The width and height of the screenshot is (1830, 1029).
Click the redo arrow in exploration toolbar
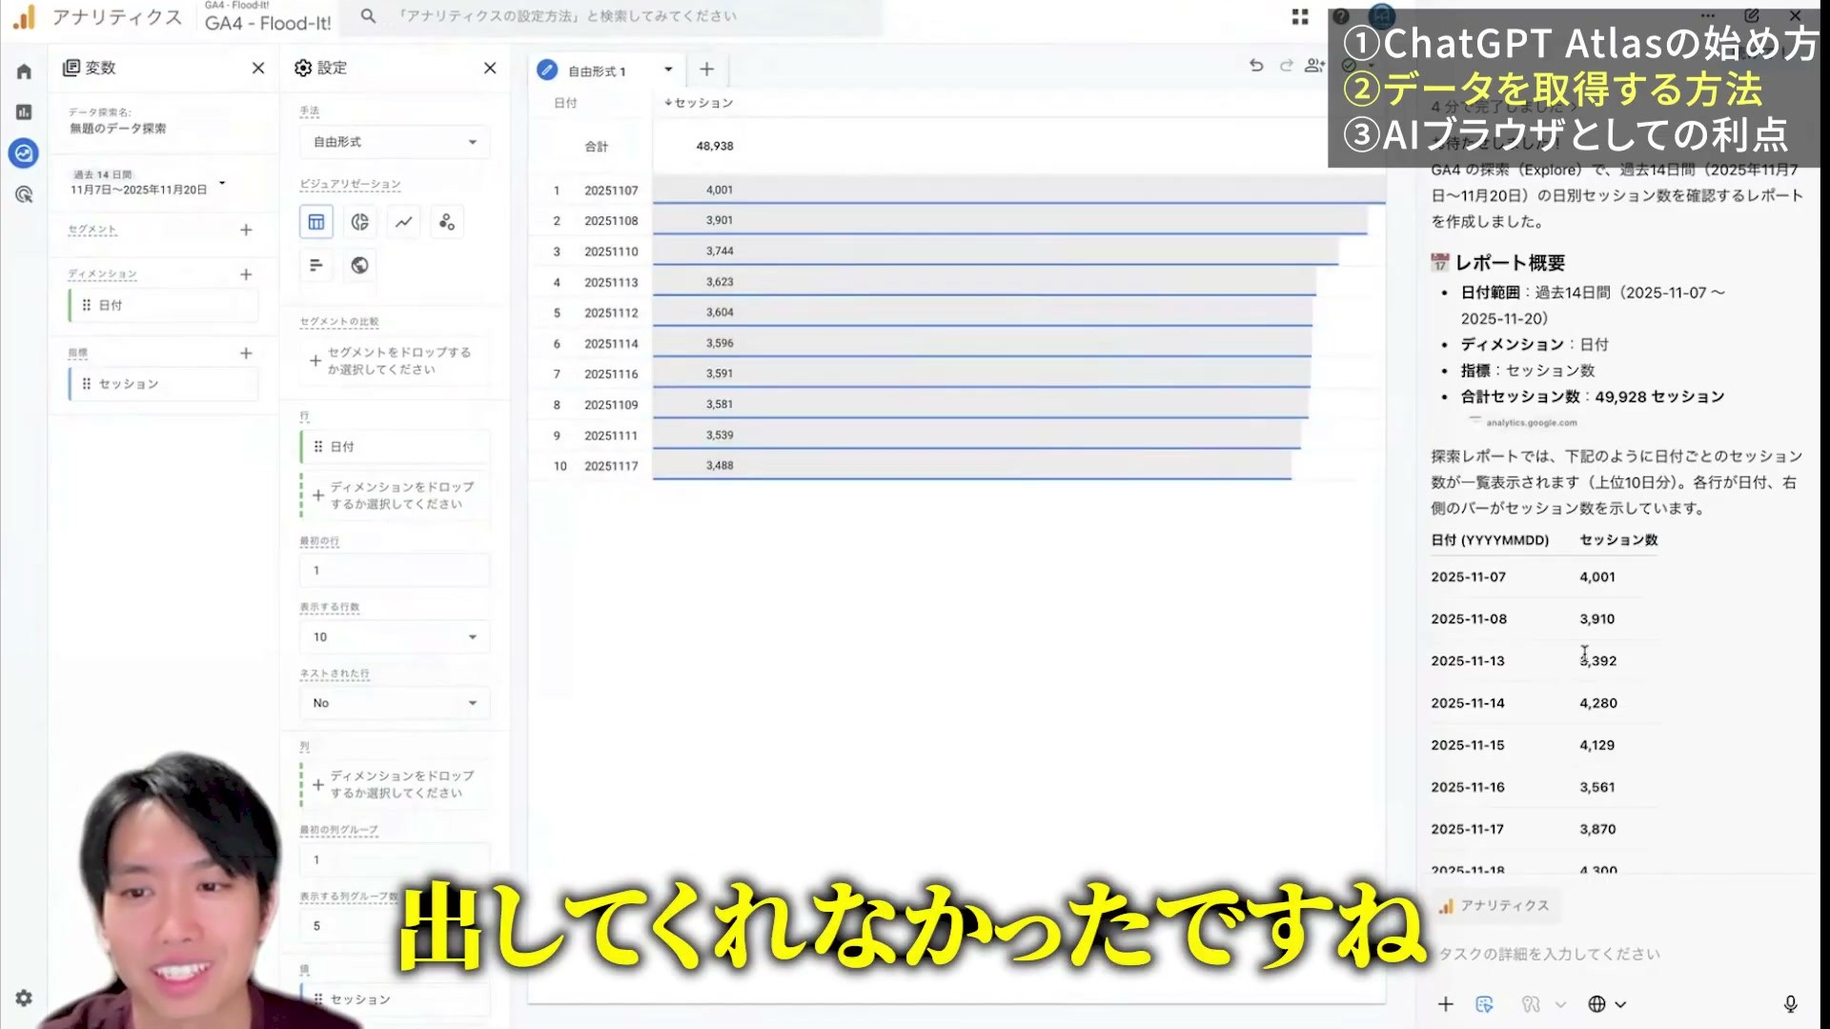[x=1287, y=65]
